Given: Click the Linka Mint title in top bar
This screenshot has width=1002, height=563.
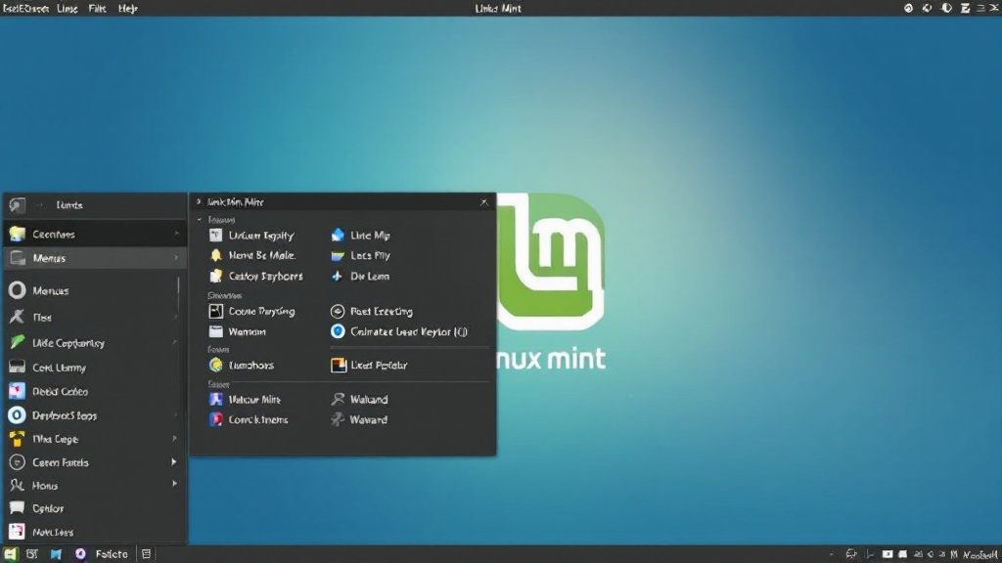Looking at the screenshot, I should coord(498,8).
